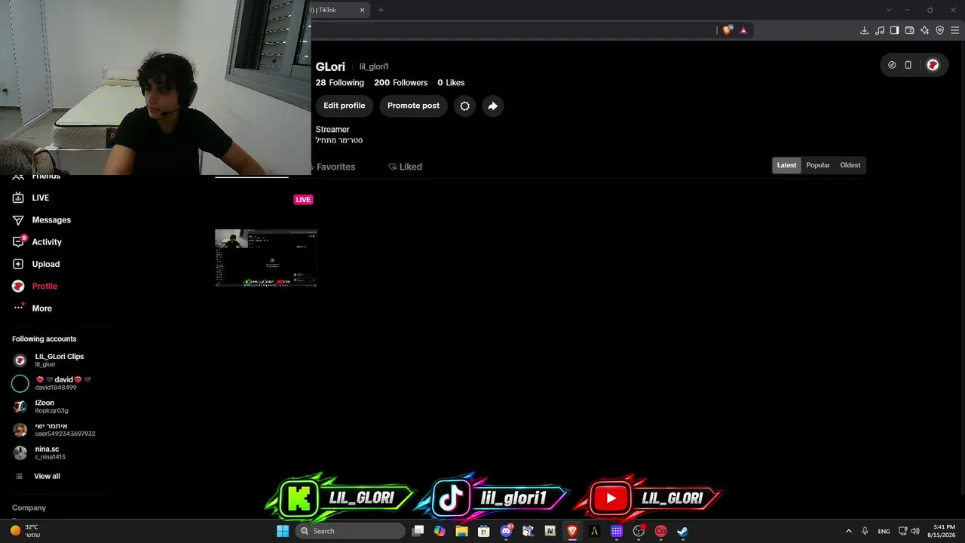Viewport: 965px width, 543px height.
Task: Open david1848499 followed account
Action: [51, 383]
